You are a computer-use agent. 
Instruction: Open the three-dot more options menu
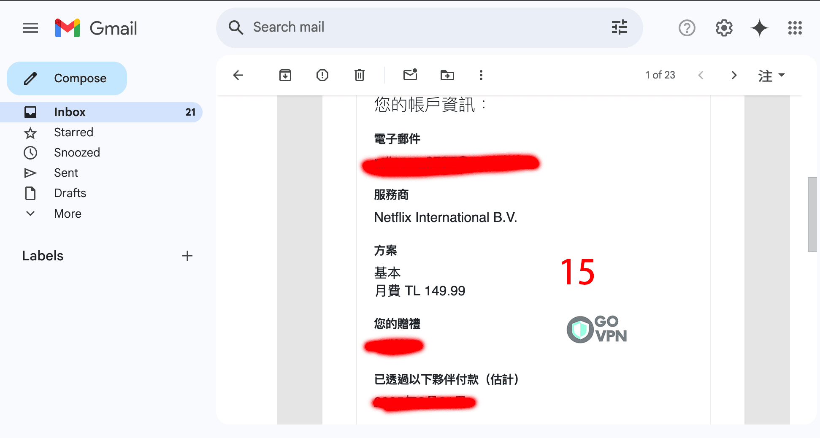click(x=481, y=75)
